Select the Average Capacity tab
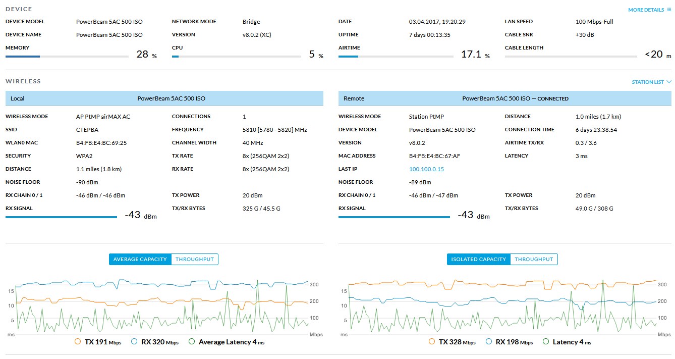Screen dimensions: 675x359 click(140, 259)
